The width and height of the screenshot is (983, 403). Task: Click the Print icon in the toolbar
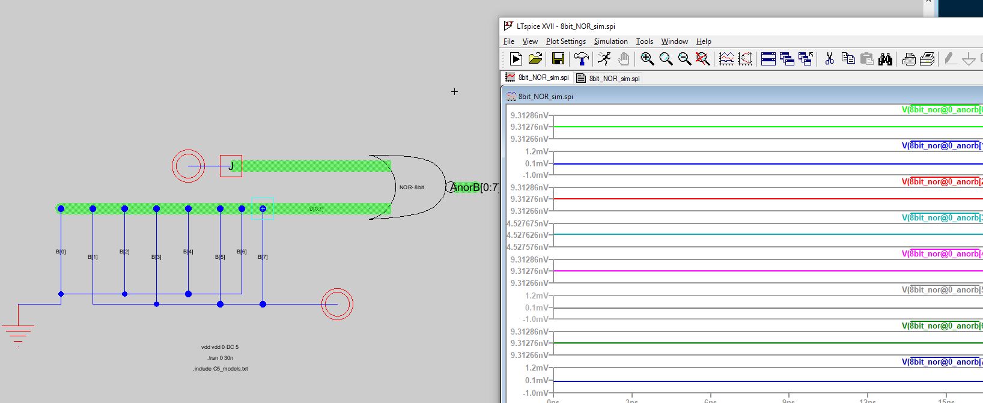pos(909,59)
